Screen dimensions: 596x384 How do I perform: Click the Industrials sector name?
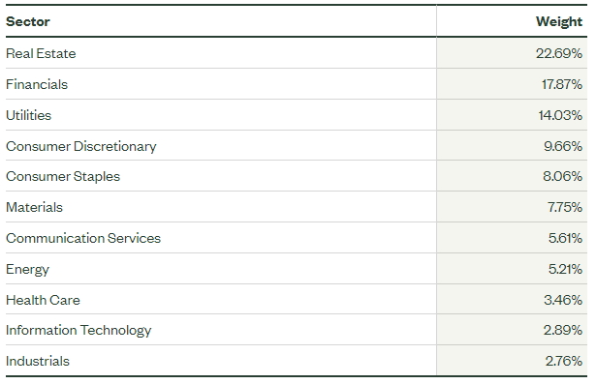(x=38, y=361)
